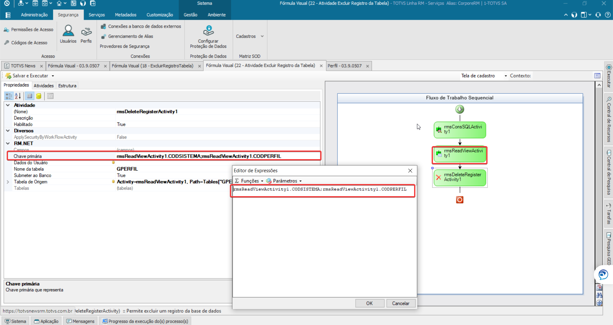The height and width of the screenshot is (325, 613).
Task: Click the headset support icon
Action: [x=598, y=15]
